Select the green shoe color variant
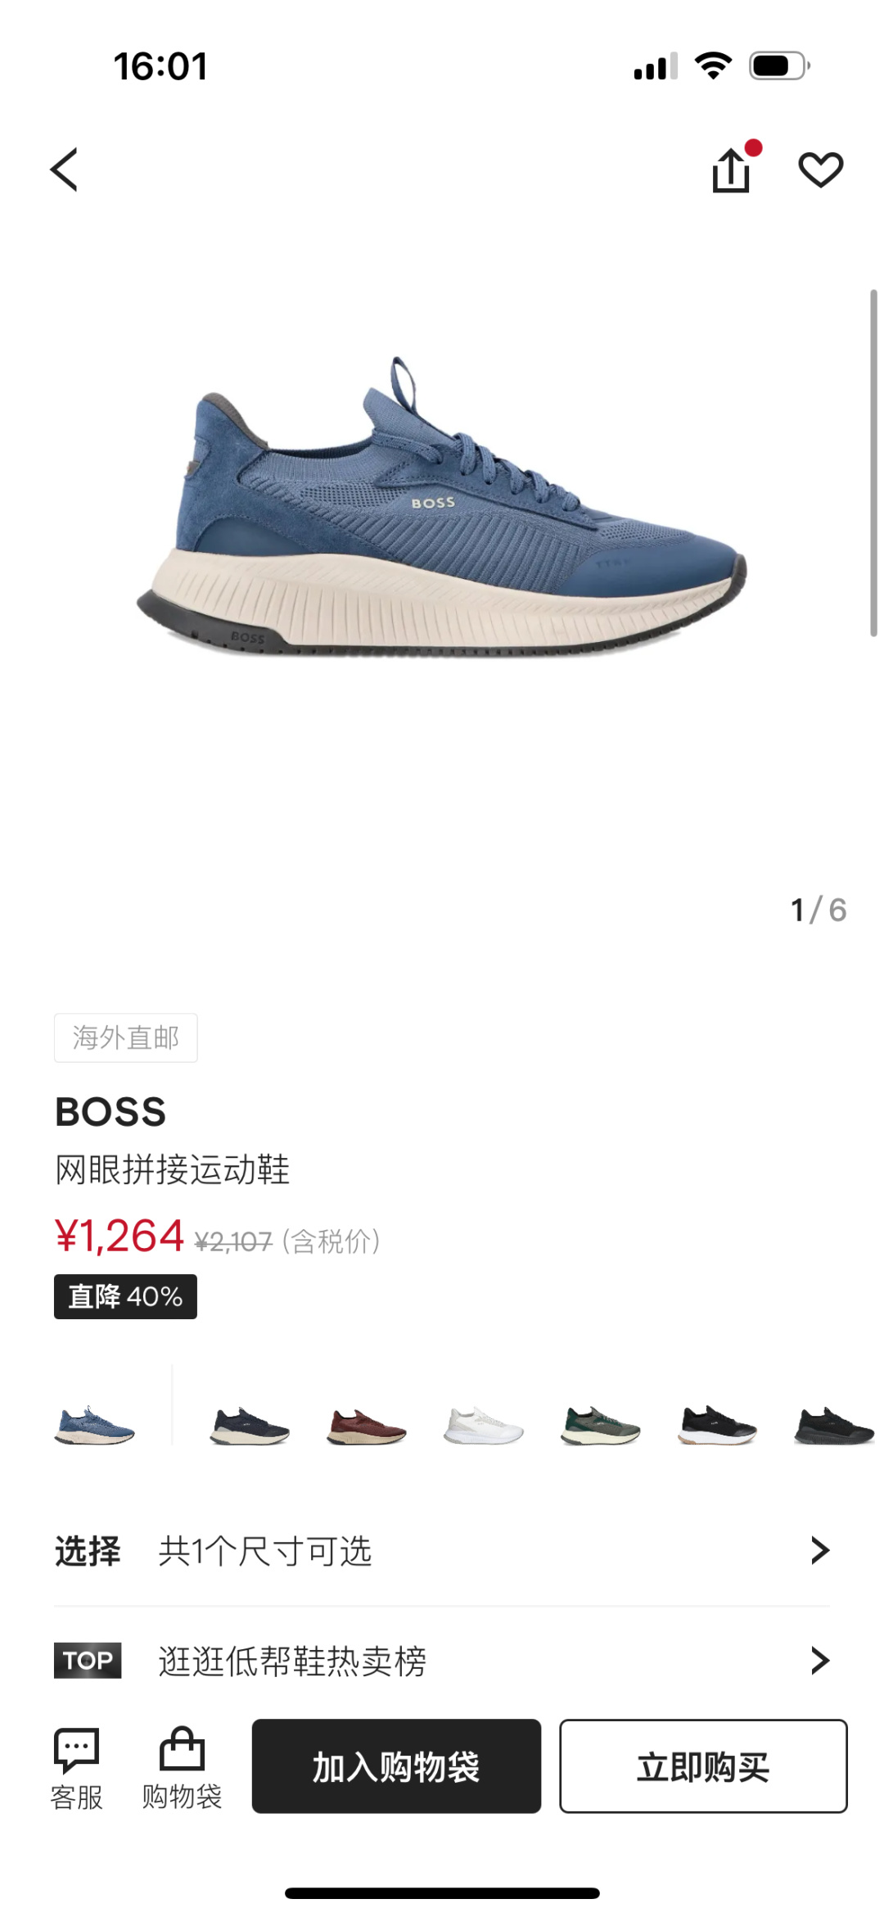The image size is (884, 1917). pos(600,1426)
